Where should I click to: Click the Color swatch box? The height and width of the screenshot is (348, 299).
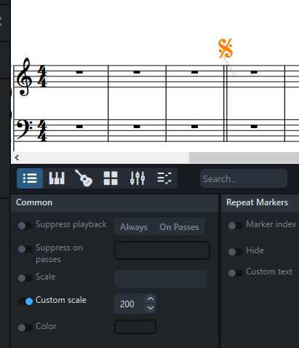pyautogui.click(x=135, y=327)
